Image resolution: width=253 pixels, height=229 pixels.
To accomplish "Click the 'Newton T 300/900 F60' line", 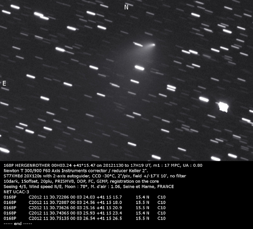I will [x=76, y=171].
